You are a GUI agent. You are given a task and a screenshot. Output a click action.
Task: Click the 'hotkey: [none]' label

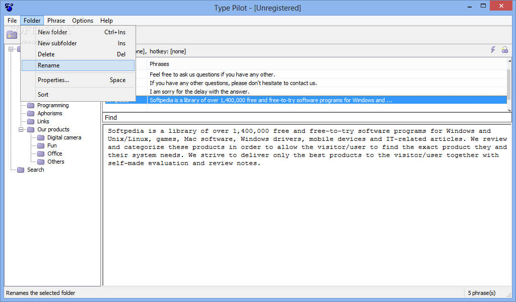pyautogui.click(x=167, y=51)
